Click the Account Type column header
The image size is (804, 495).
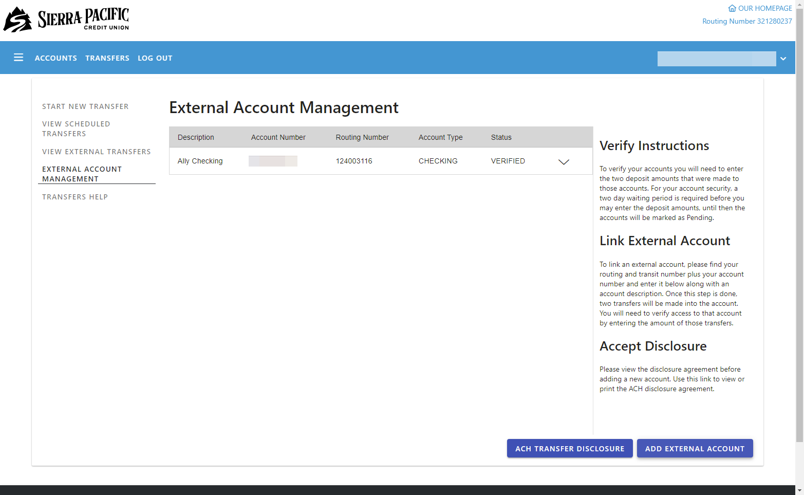point(441,137)
